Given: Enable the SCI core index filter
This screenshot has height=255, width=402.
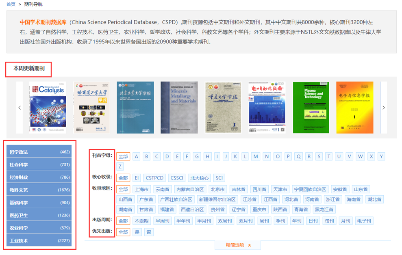Looking at the screenshot, I should [x=219, y=178].
